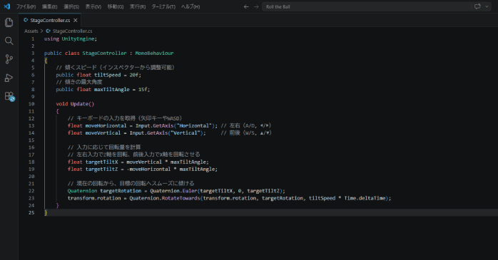Click the comment on line 5
498x260 pixels.
point(115,68)
